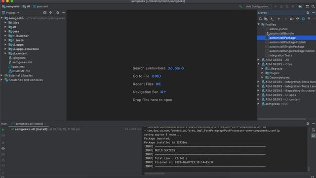Screen dimensions: 316x178
Task: Expand the core folder in Project tree
Action: point(5,32)
